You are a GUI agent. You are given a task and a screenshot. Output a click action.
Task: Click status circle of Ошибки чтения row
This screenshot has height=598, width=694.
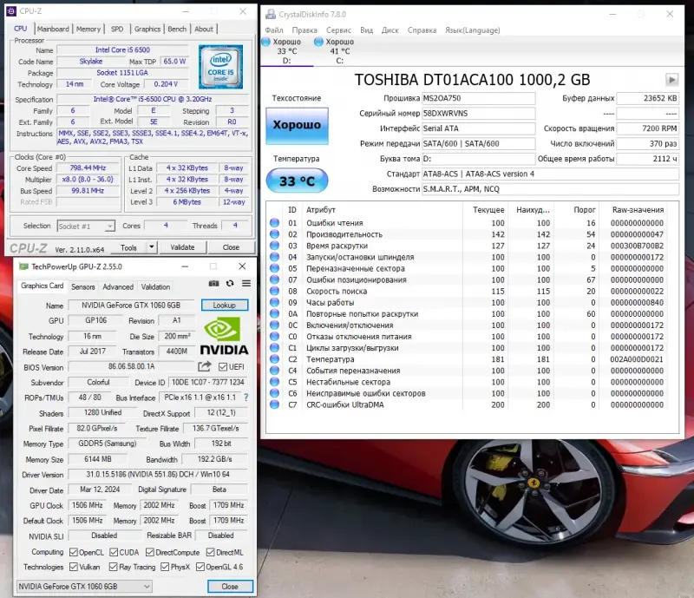(274, 223)
